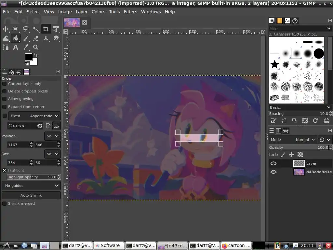Click the foreground color swatch
This screenshot has height=250, width=333.
(28, 57)
